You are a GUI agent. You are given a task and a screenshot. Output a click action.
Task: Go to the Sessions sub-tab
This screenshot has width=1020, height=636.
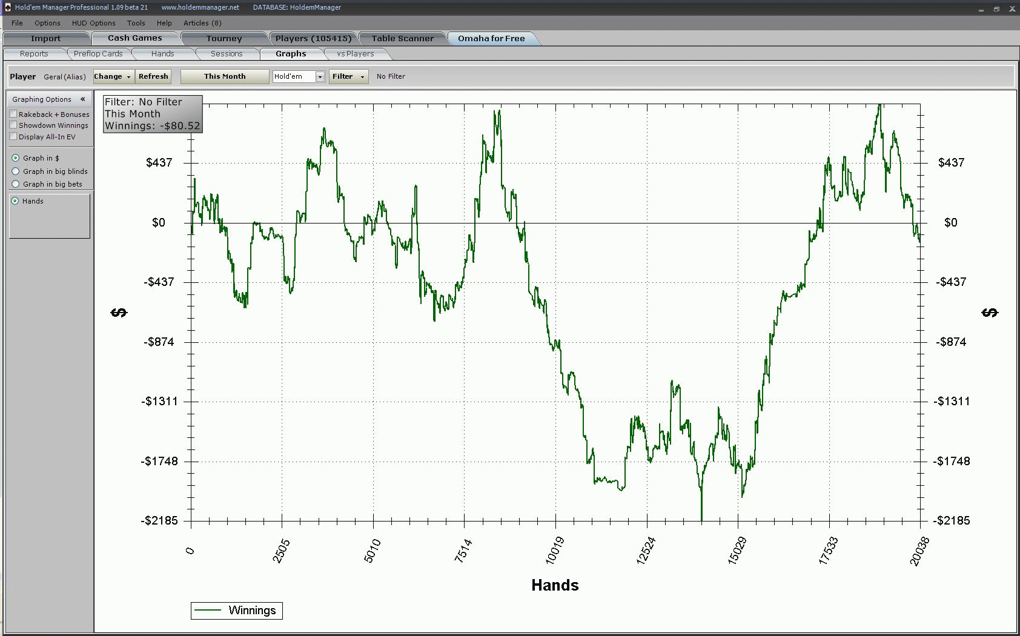tap(227, 54)
